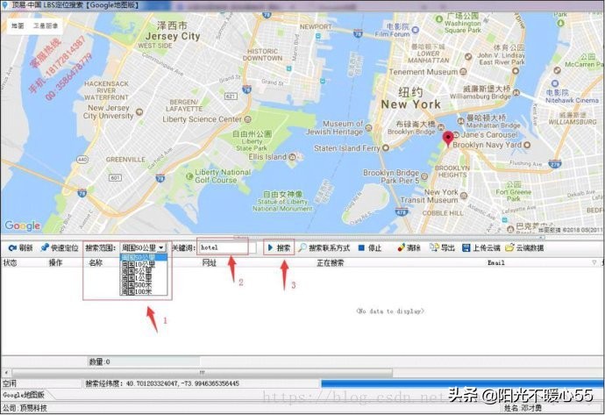This screenshot has width=605, height=415.
Task: Select 周围50公里 in the range list
Action: (x=143, y=257)
